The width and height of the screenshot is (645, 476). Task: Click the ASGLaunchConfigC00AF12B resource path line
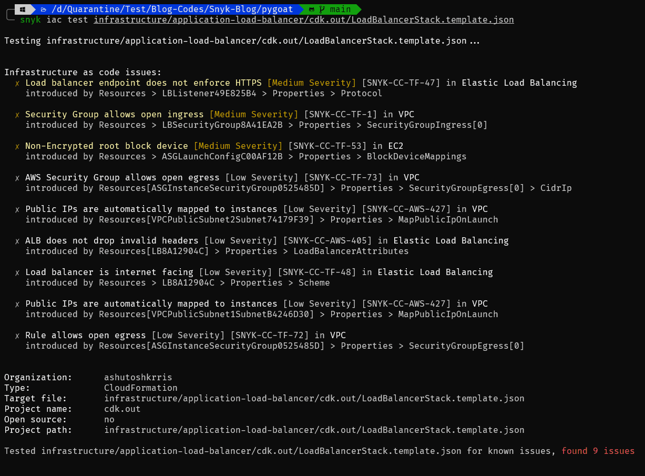(x=246, y=156)
